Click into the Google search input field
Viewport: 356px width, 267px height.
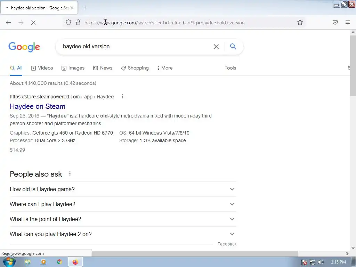click(136, 47)
